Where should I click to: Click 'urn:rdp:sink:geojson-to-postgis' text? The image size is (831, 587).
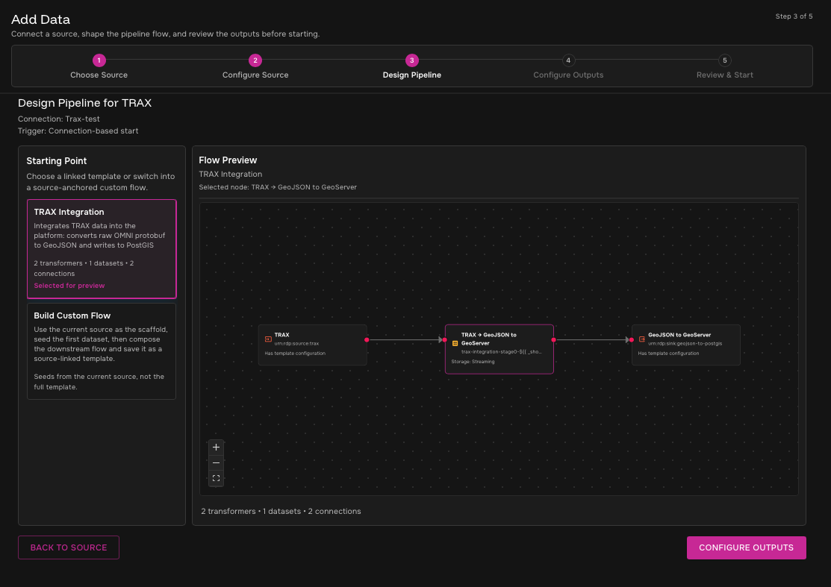[x=685, y=344]
